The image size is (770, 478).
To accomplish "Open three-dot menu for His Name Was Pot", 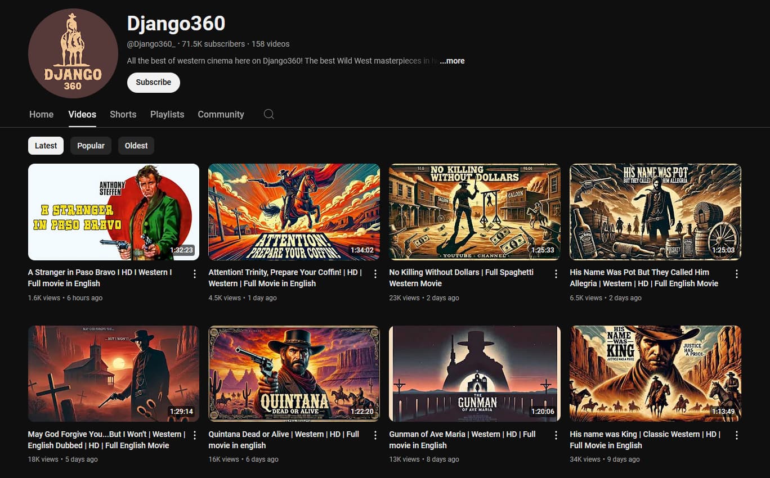I will click(737, 274).
